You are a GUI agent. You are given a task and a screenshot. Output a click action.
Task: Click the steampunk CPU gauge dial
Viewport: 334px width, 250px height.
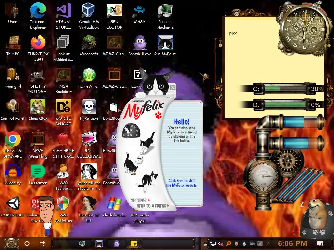coord(263,176)
